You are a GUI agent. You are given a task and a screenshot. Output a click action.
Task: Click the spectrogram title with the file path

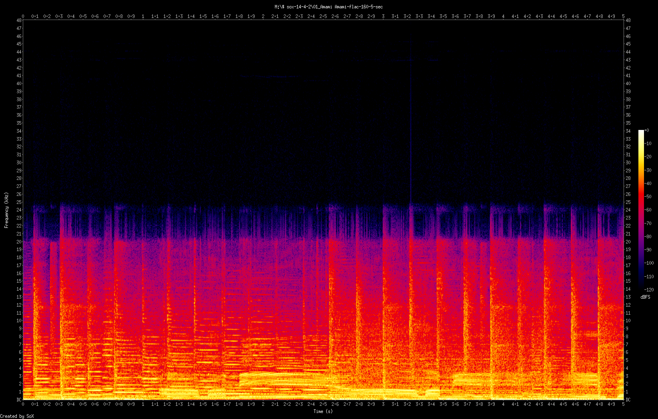(x=329, y=7)
